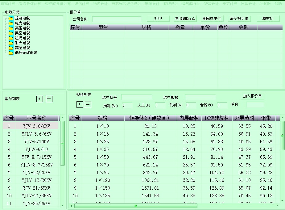285x210 pixels.
Task: Click the plus icon beside 型号列表
Action: (x=39, y=99)
